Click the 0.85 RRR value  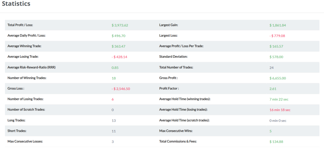115,67
